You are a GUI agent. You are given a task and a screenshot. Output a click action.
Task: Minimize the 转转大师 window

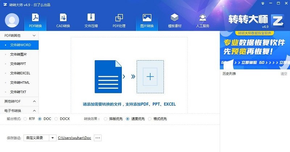pyautogui.click(x=270, y=4)
